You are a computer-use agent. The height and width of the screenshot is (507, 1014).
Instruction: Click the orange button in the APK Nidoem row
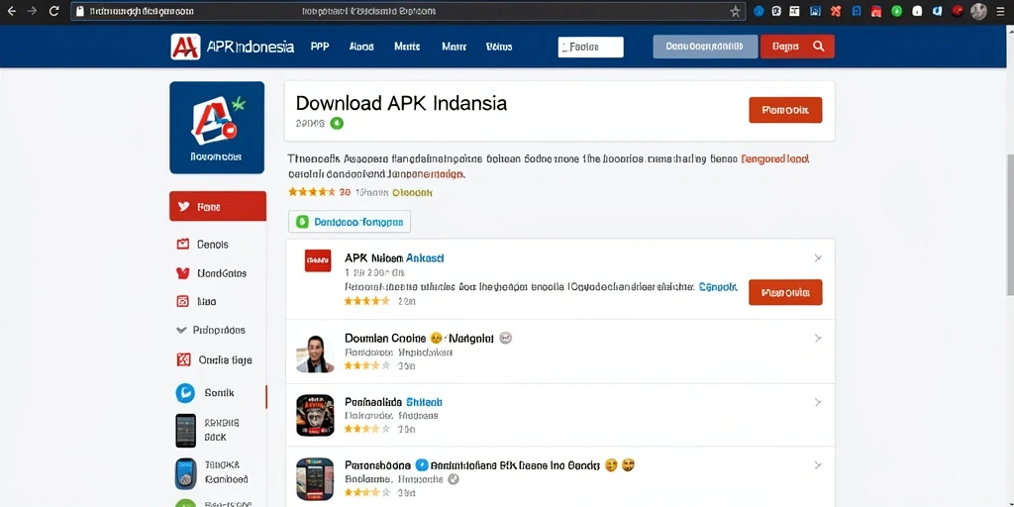coord(785,292)
